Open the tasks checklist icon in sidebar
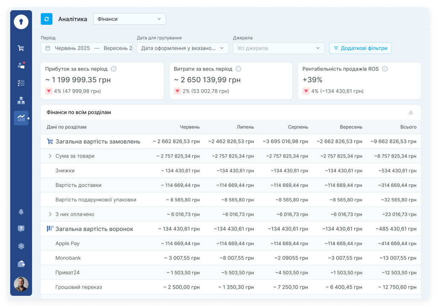437x306 pixels. pyautogui.click(x=21, y=83)
